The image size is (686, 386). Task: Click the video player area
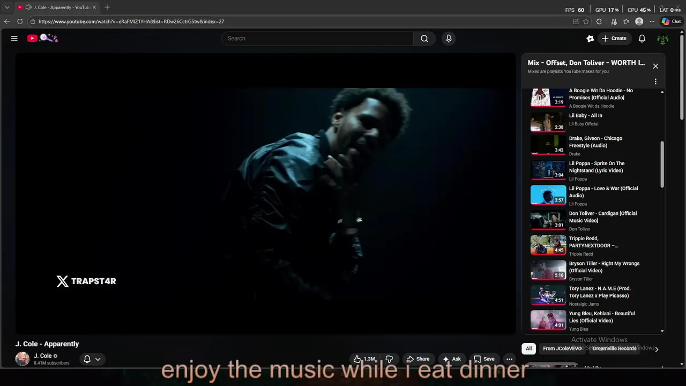(265, 194)
